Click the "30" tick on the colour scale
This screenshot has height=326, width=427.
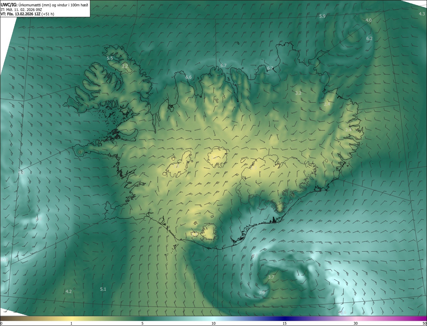356,323
